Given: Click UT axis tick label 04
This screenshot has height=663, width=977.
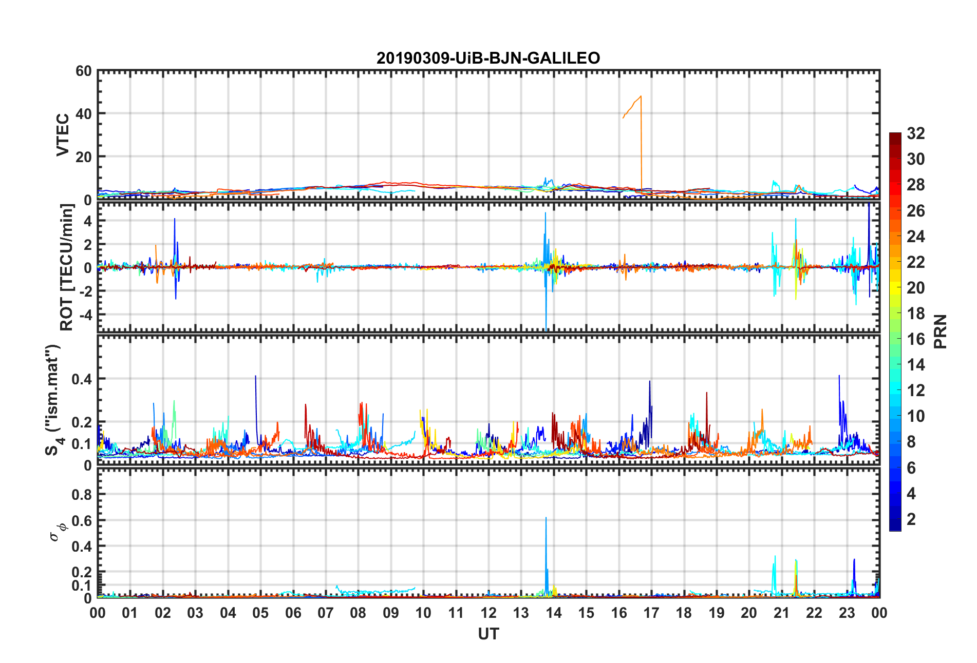Looking at the screenshot, I should [x=228, y=613].
